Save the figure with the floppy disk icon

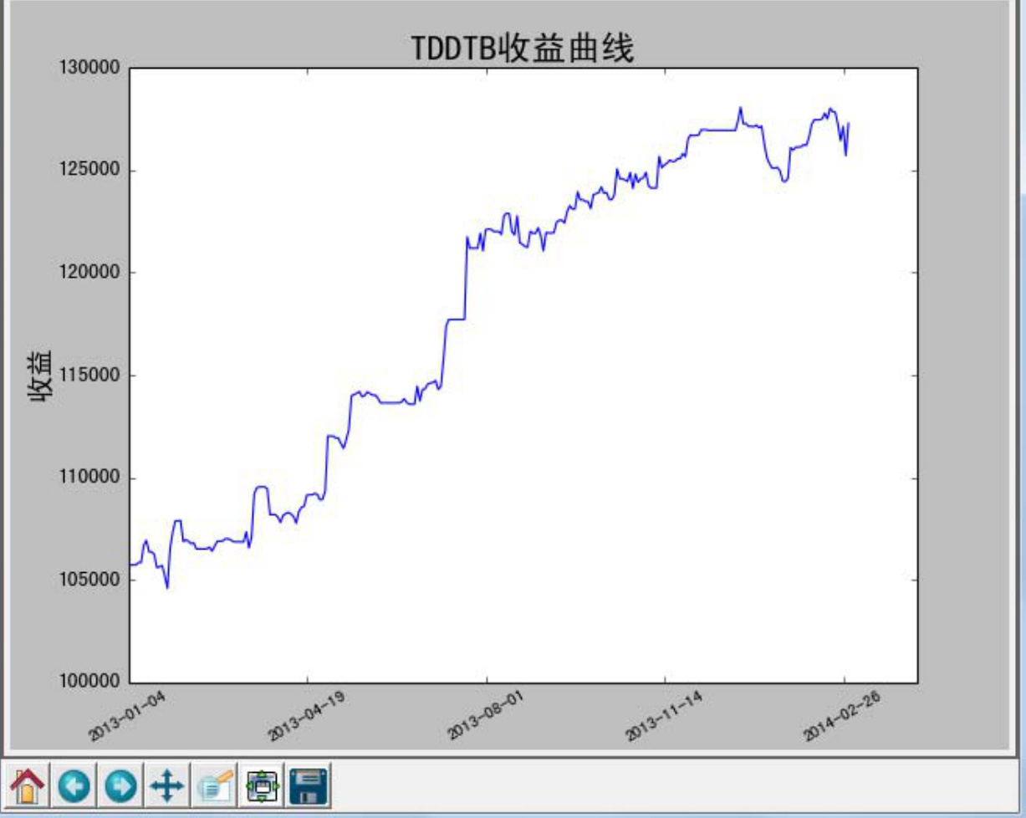pos(309,786)
